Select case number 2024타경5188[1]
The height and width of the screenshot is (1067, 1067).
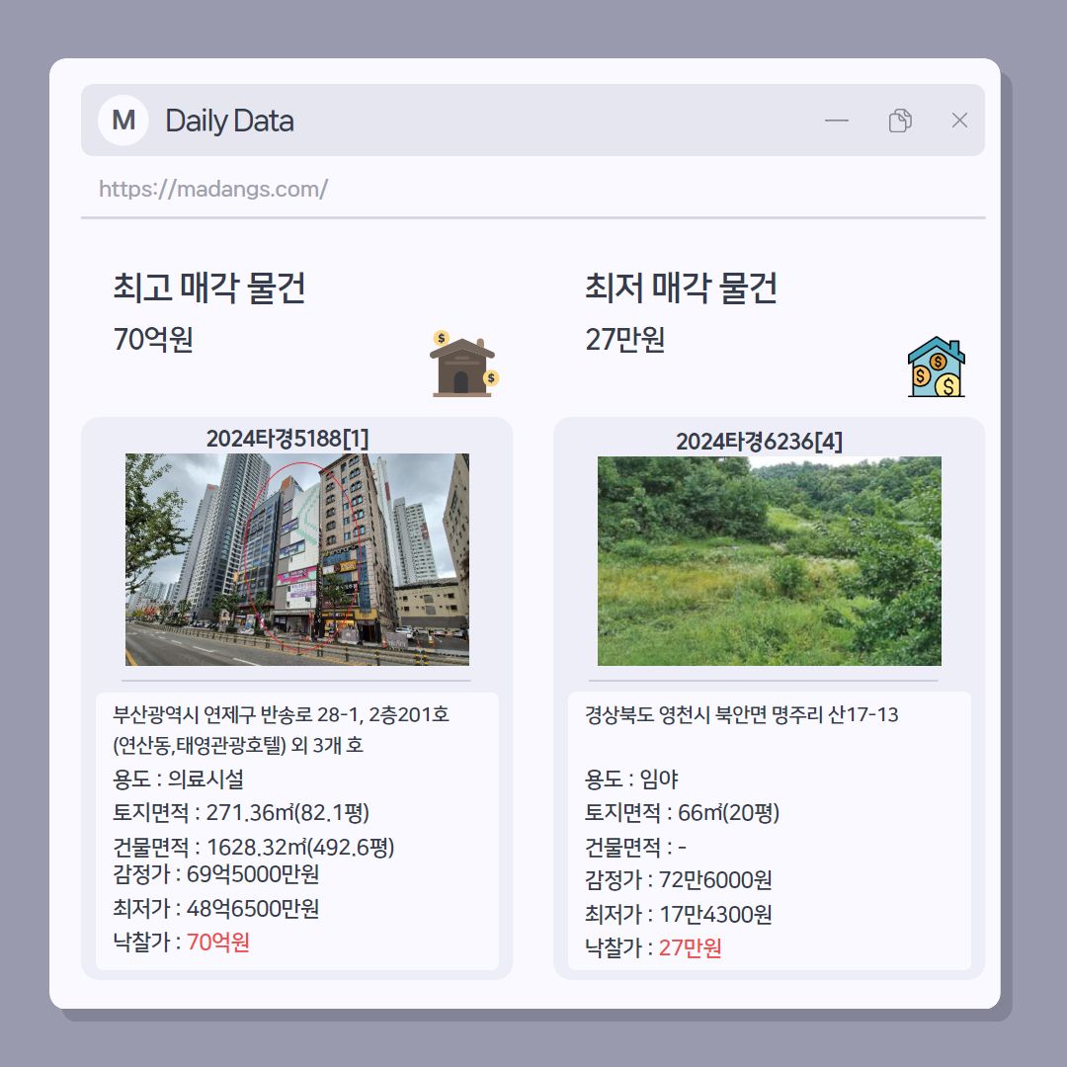pyautogui.click(x=287, y=439)
